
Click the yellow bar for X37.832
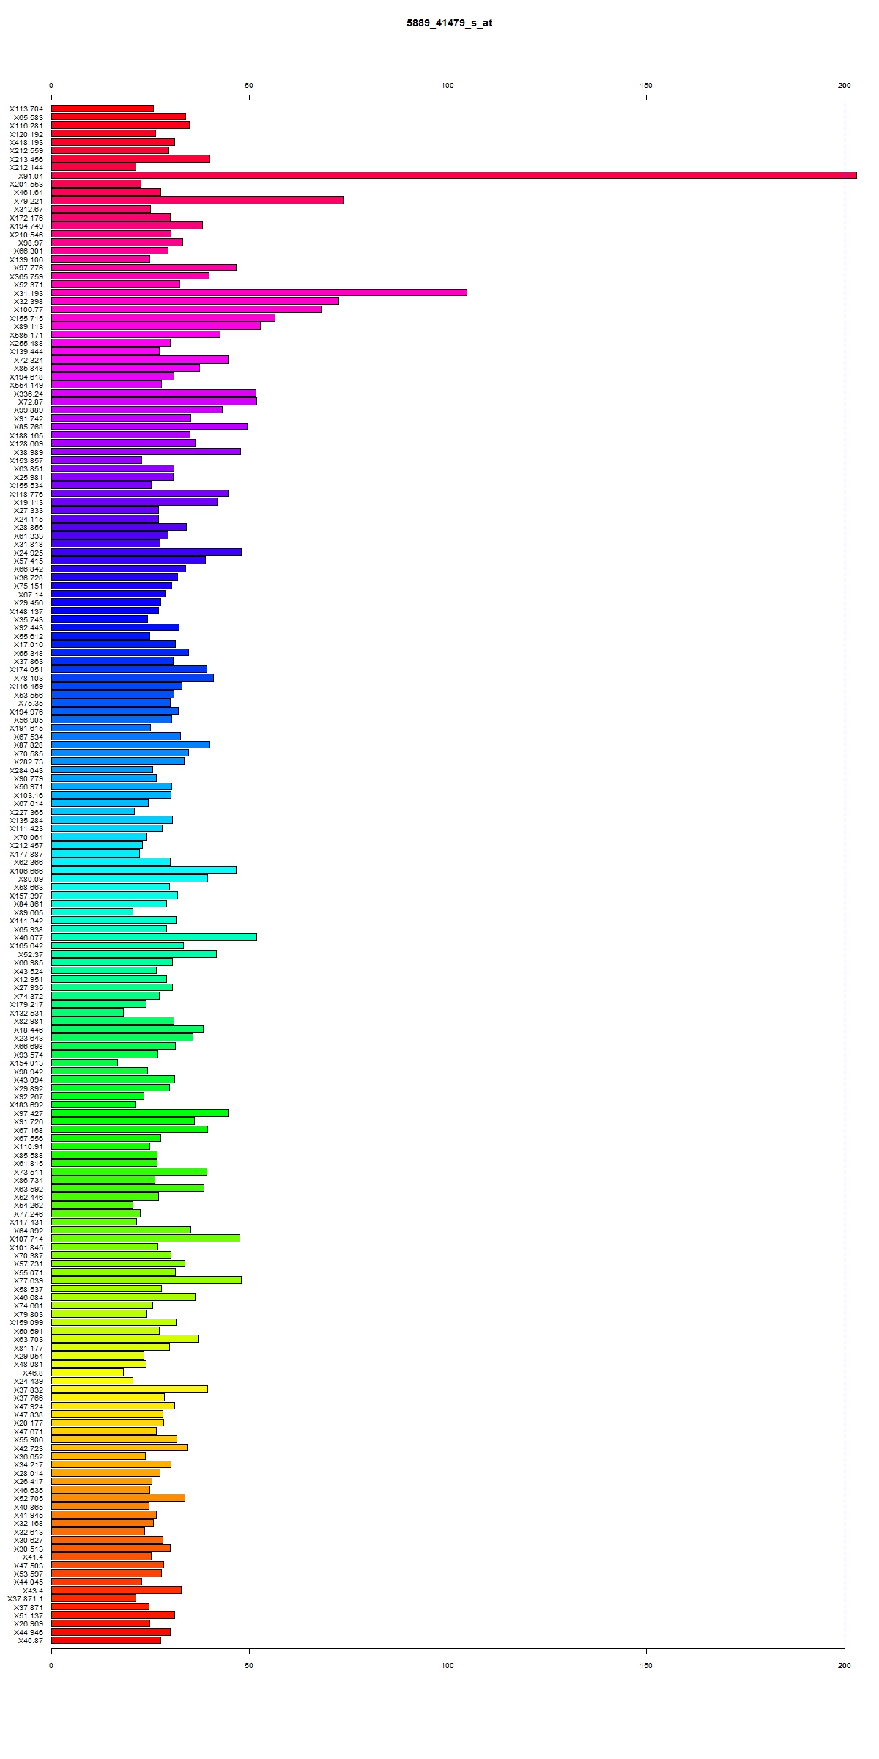click(130, 1389)
